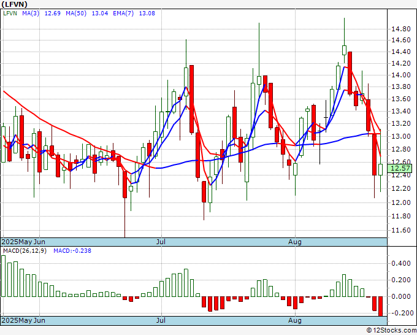
Task: Click the EMA(7) value 13.08
Action: (147, 13)
